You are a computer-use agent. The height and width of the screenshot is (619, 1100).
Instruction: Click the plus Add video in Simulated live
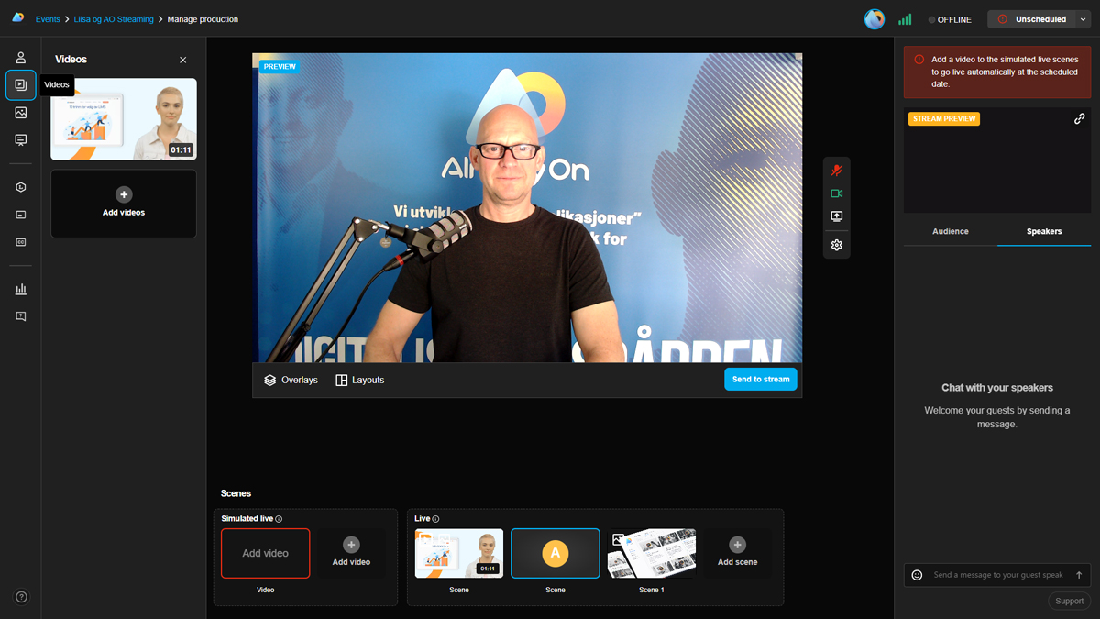tap(352, 553)
